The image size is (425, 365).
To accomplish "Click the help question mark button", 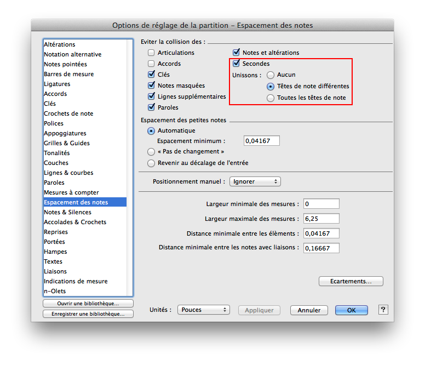I will click(x=383, y=310).
